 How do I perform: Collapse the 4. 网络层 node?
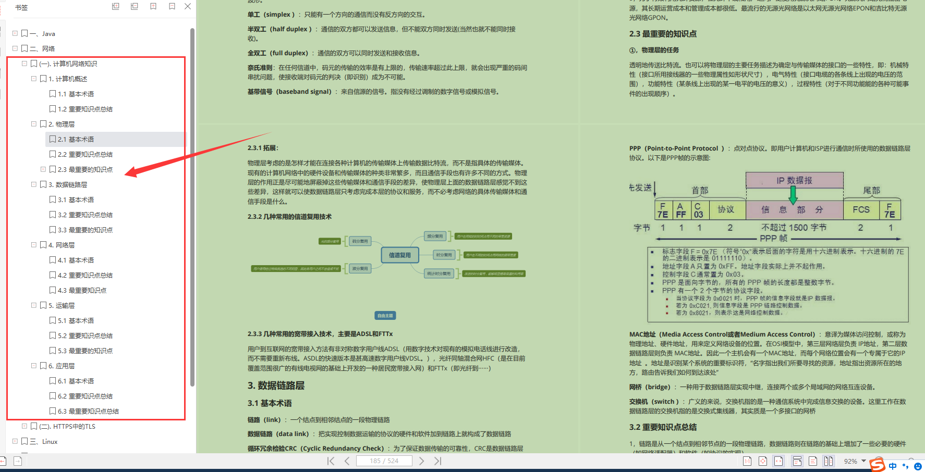coord(34,245)
